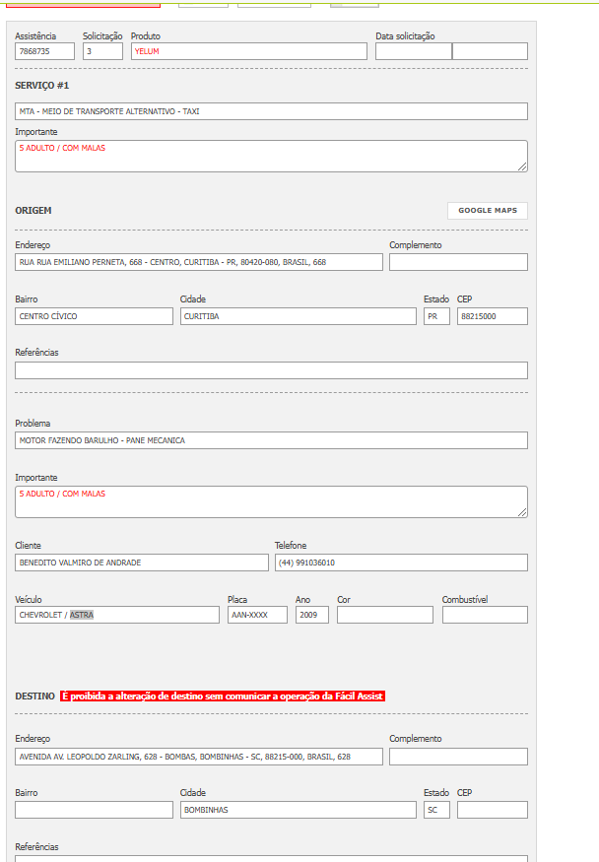Click the destination Endereço field with Leopoldo Zarling
This screenshot has height=862, width=599.
[x=198, y=757]
